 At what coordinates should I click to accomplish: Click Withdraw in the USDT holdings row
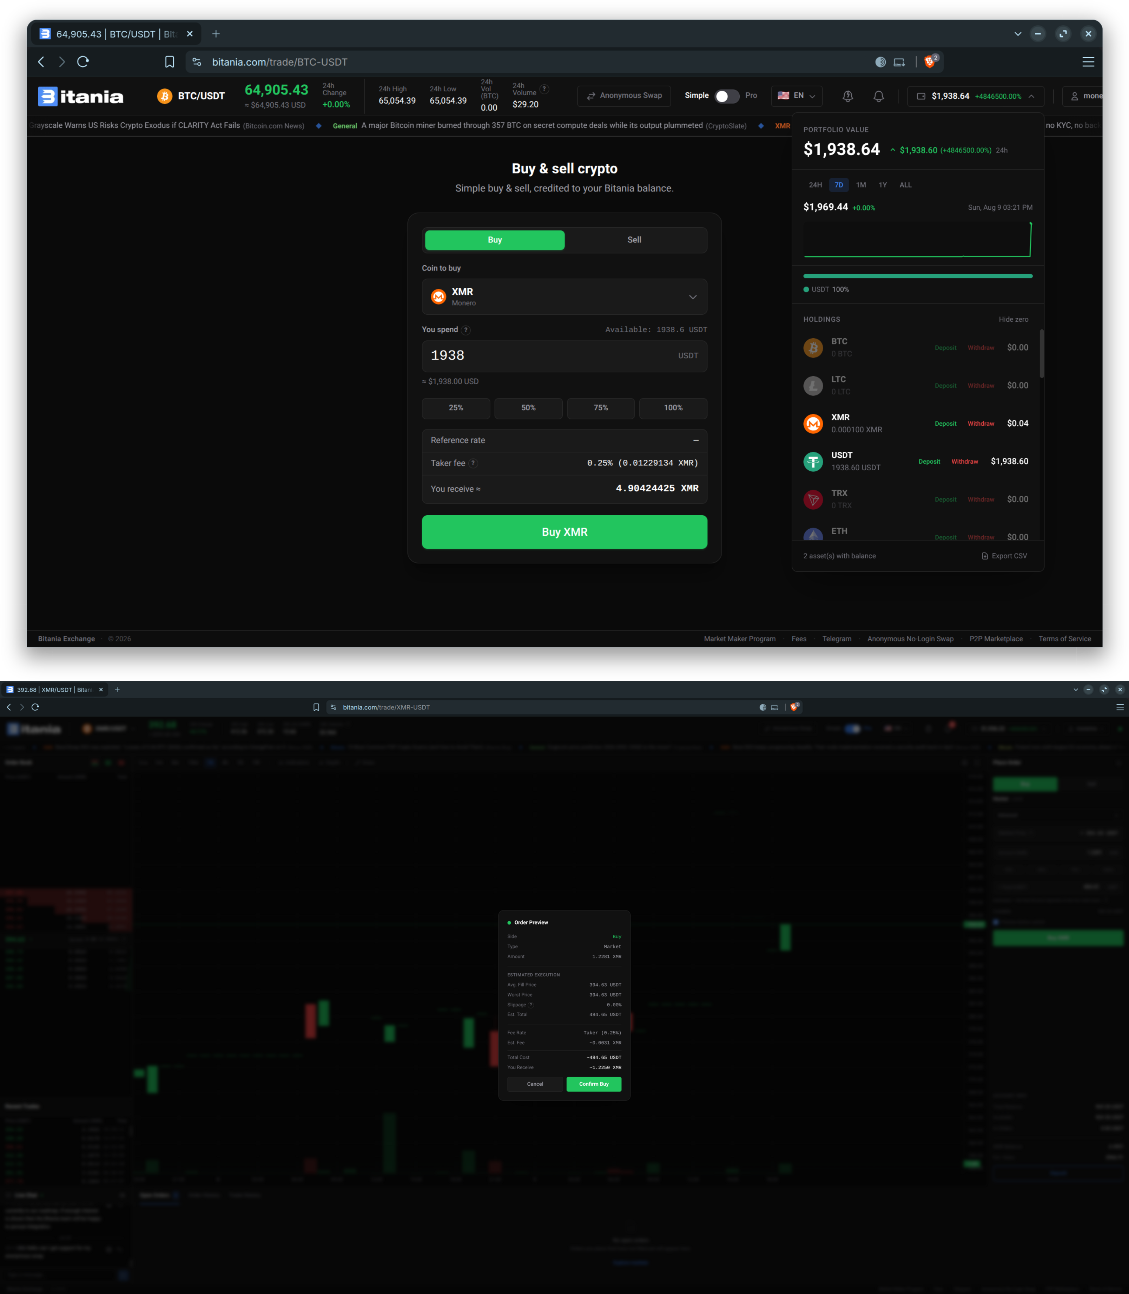[965, 462]
